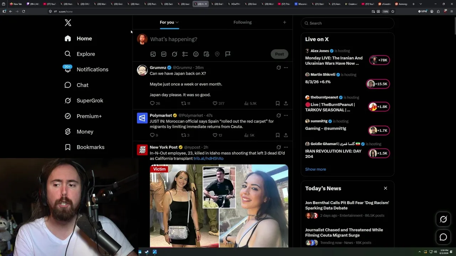The image size is (456, 256).
Task: Bookmark the Grummz post
Action: click(x=278, y=103)
